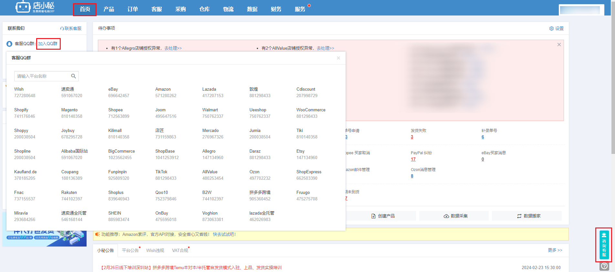Viewport: 615px width, 272px height.
Task: Click the PayPal 纠纷 count 17
Action: click(413, 159)
